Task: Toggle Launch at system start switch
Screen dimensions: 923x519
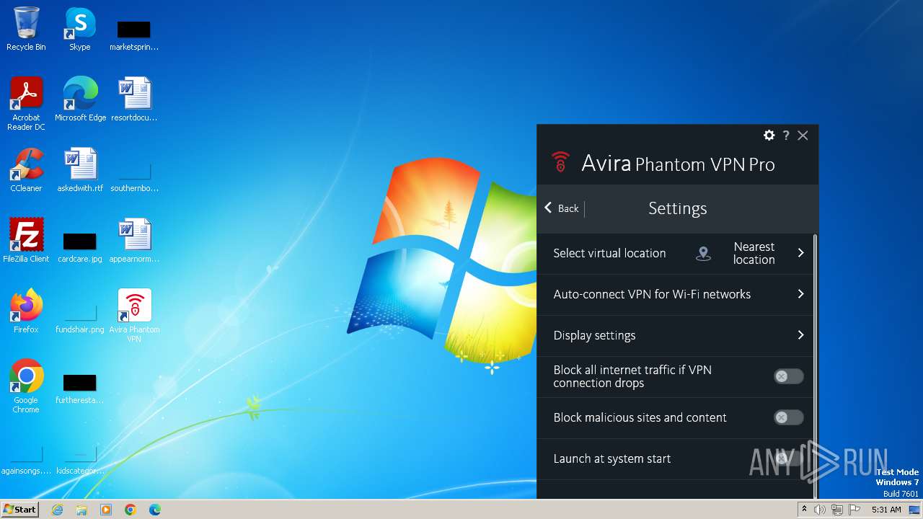Action: pyautogui.click(x=788, y=458)
